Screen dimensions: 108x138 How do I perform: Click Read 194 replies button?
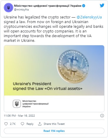point(54,131)
